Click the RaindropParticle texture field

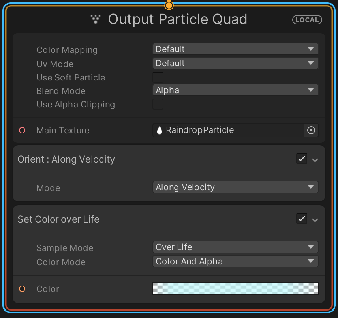click(x=229, y=131)
